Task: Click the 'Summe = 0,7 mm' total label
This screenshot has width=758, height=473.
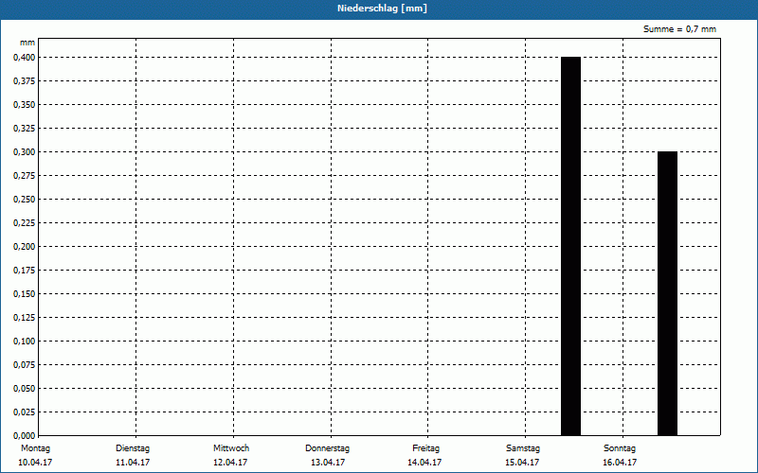Action: 679,29
